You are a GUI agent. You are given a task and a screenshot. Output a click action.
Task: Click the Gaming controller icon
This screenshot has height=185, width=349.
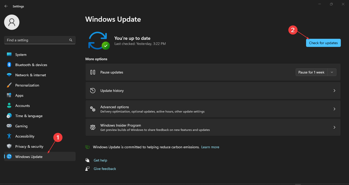click(9, 126)
